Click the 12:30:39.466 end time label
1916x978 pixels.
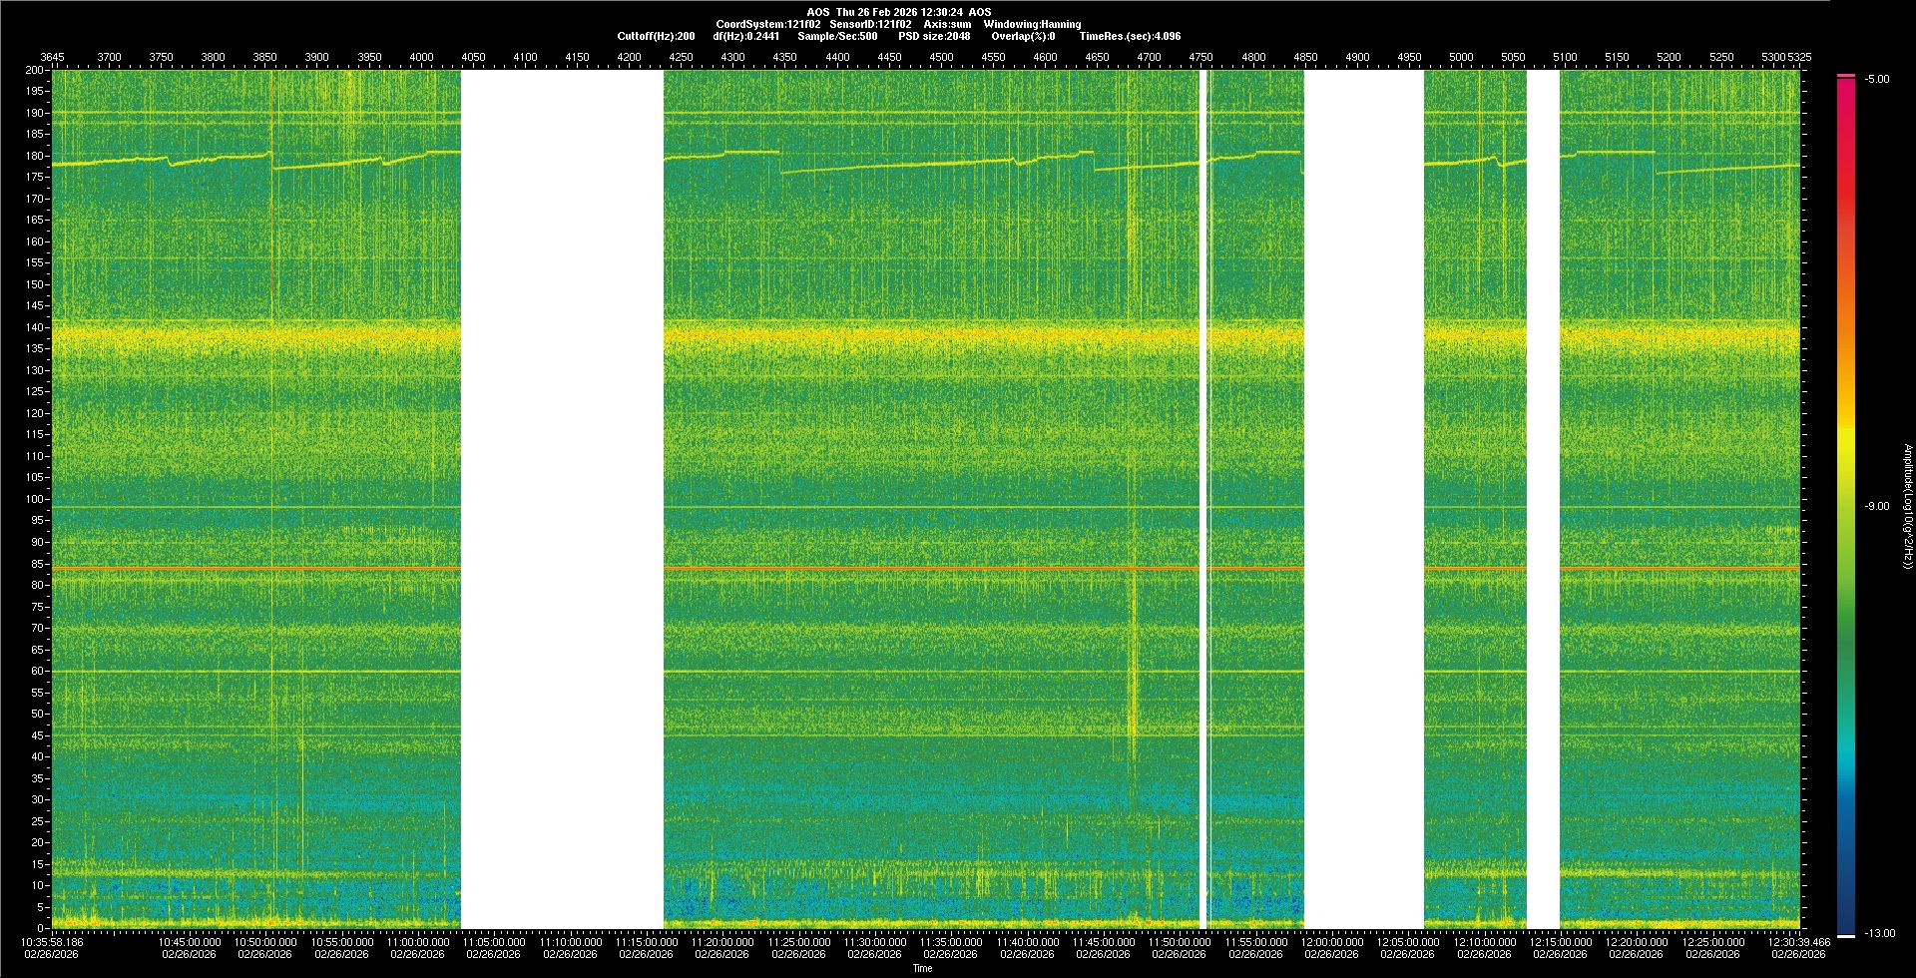coord(1798,941)
